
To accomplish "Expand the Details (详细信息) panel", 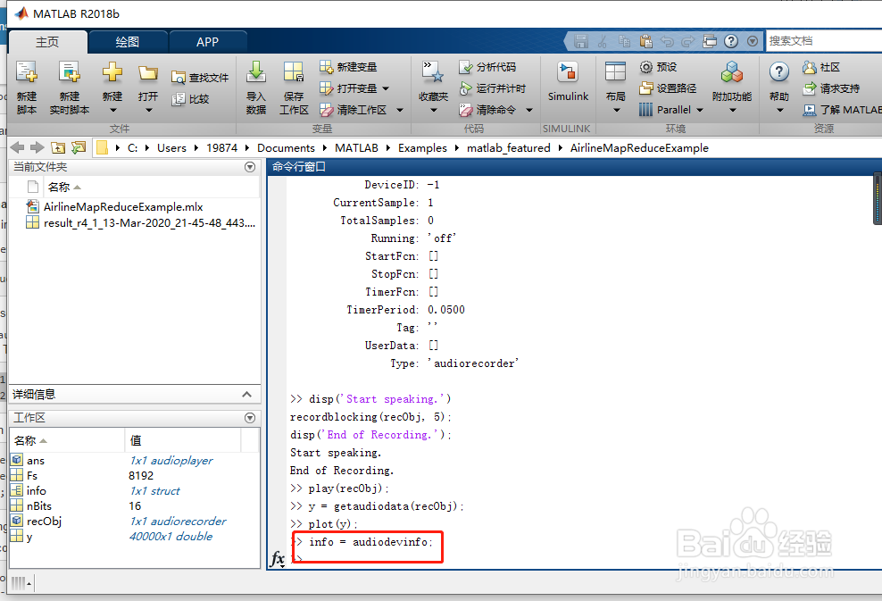I will click(x=246, y=395).
